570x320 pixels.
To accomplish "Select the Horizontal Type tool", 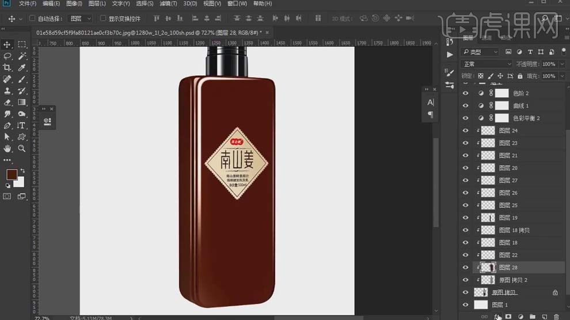I will pyautogui.click(x=22, y=125).
